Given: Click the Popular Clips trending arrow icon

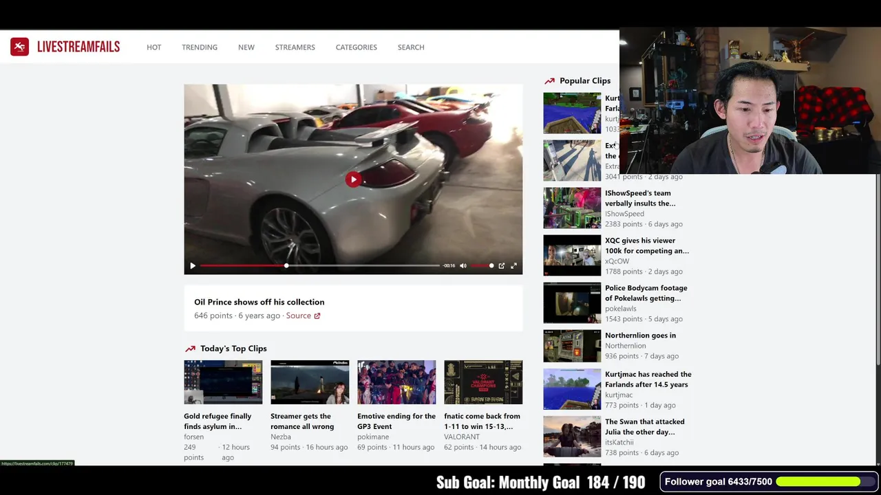Looking at the screenshot, I should 549,81.
